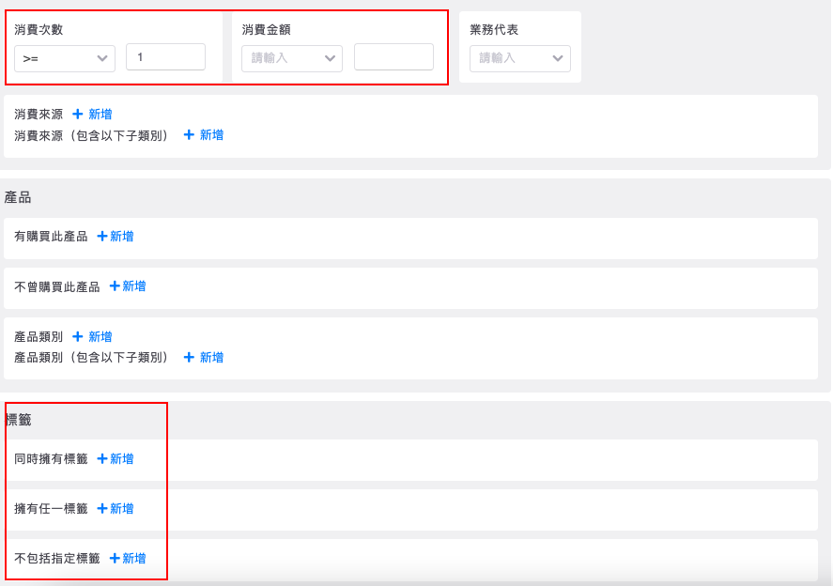The height and width of the screenshot is (586, 833).
Task: Click chevron arrow in 業務代表 select box
Action: 559,58
